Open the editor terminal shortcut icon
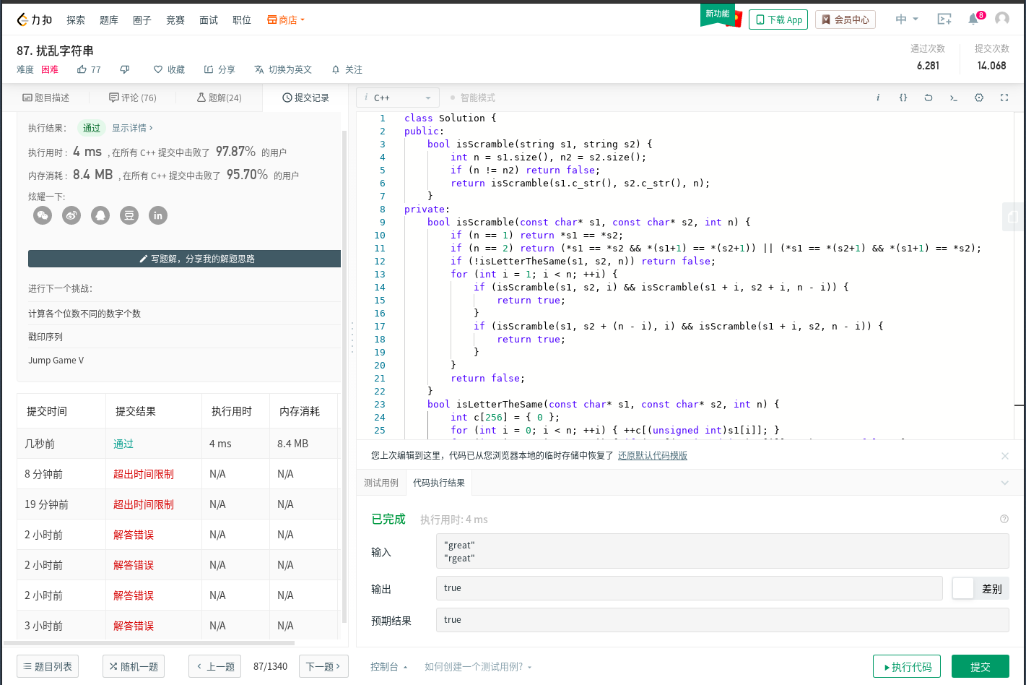This screenshot has height=685, width=1026. click(x=954, y=98)
